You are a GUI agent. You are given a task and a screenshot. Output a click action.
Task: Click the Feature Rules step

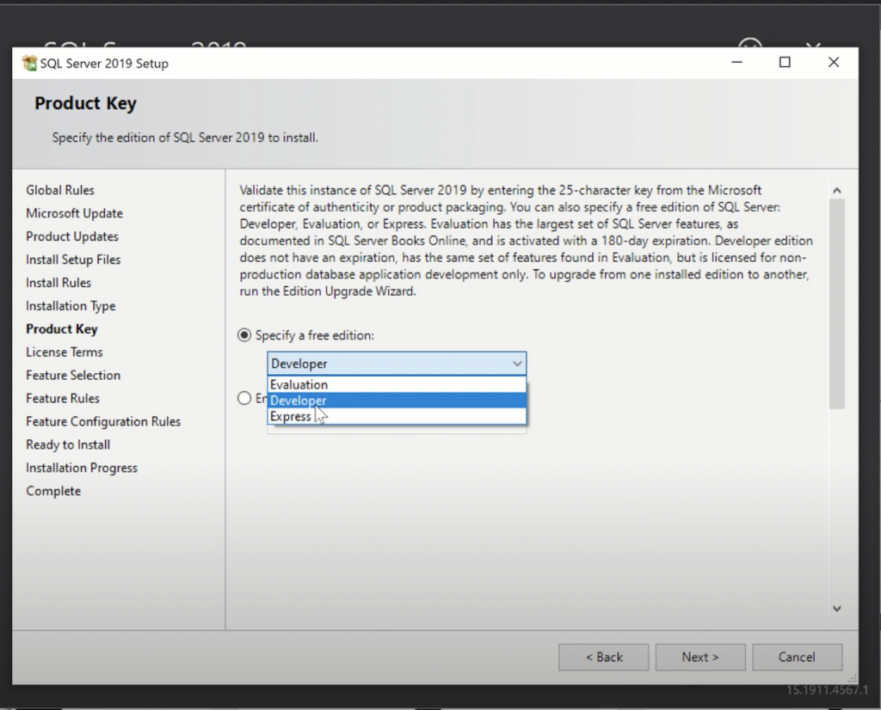pyautogui.click(x=62, y=398)
